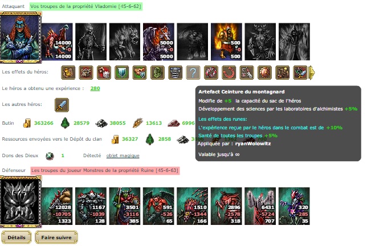Select the green ring effect icon
Image resolution: width=367 pixels, height=246 pixels.
pos(157,72)
